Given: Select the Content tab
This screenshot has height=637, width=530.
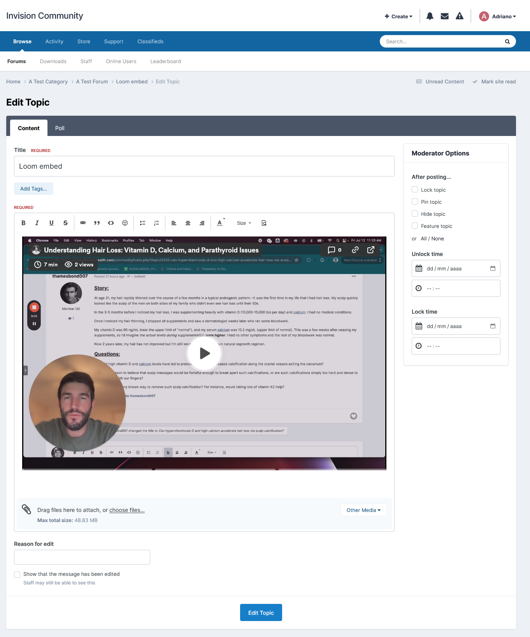Looking at the screenshot, I should click(29, 128).
